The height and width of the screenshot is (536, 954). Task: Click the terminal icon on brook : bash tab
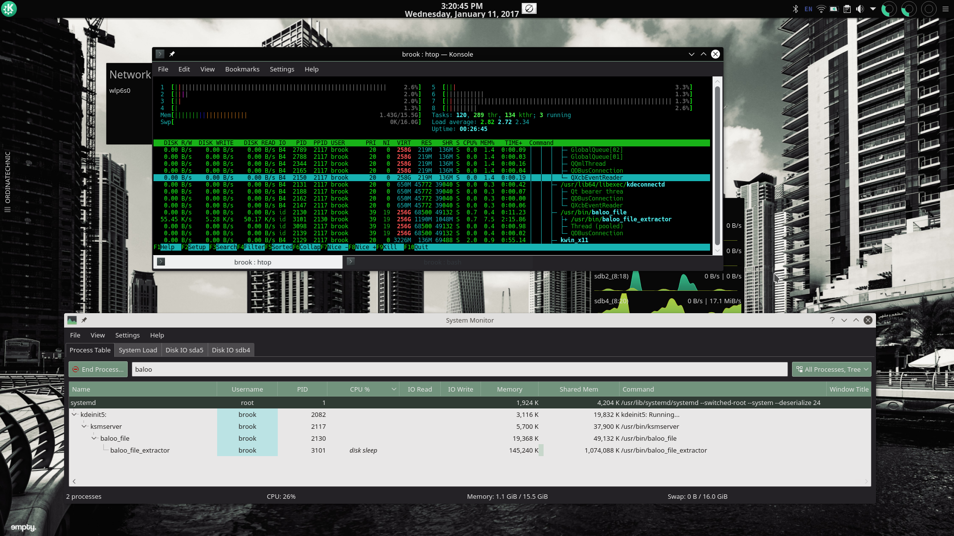[x=351, y=262]
